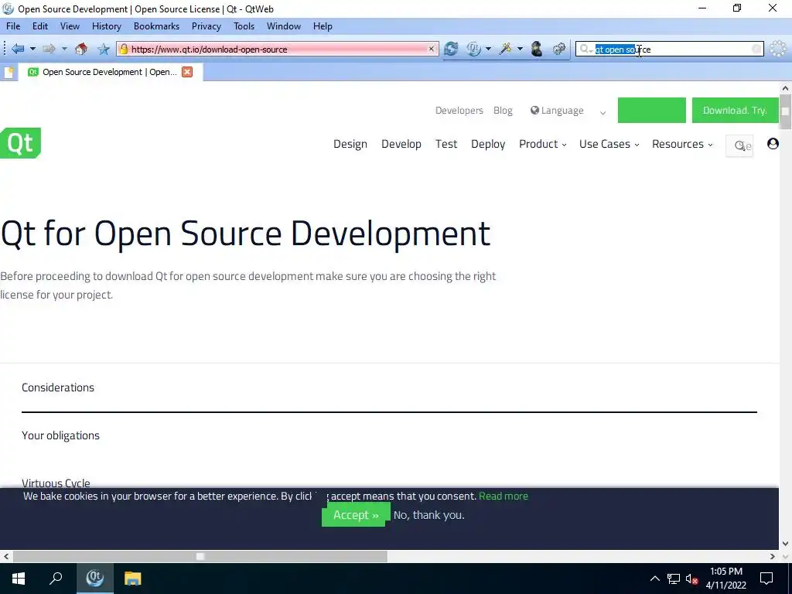Reload the page with refresh icon
The width and height of the screenshot is (792, 594).
(451, 49)
